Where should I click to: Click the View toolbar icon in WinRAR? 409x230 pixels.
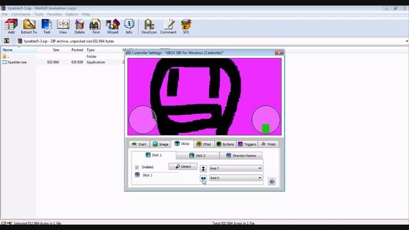click(63, 26)
